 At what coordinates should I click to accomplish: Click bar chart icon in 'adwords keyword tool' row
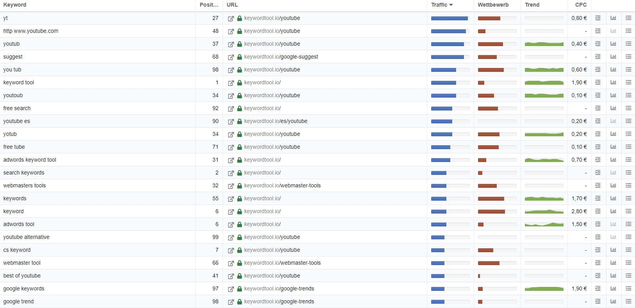(x=613, y=160)
